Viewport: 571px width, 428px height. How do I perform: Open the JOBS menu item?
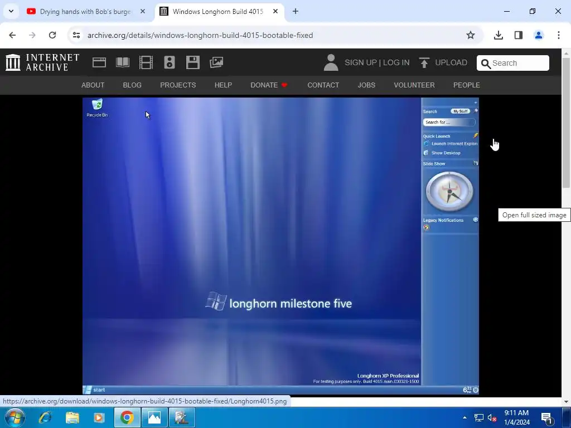366,85
